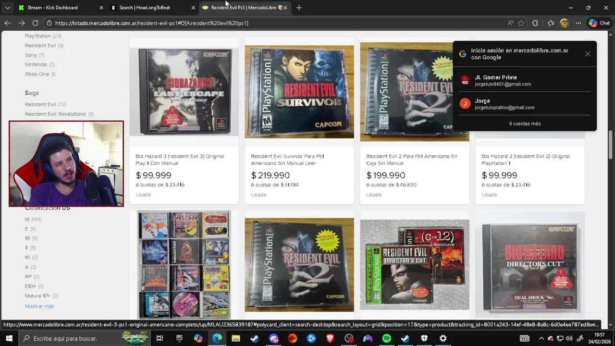Open browser settings and more menu

[578, 23]
